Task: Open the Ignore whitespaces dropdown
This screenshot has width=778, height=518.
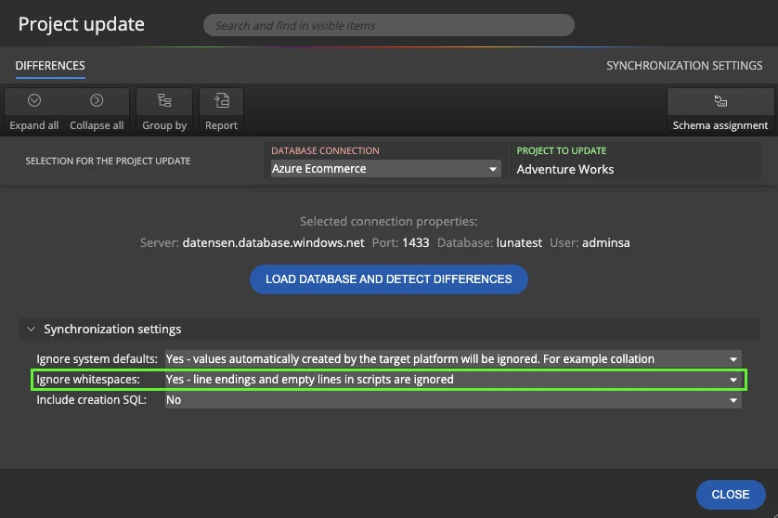Action: 453,380
